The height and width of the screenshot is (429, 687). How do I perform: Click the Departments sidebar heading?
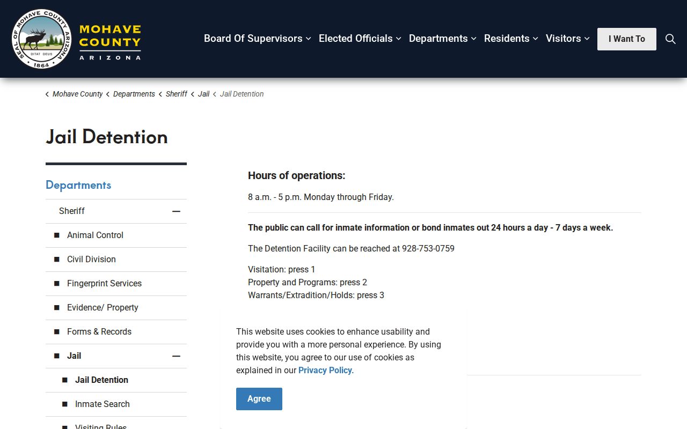click(78, 185)
